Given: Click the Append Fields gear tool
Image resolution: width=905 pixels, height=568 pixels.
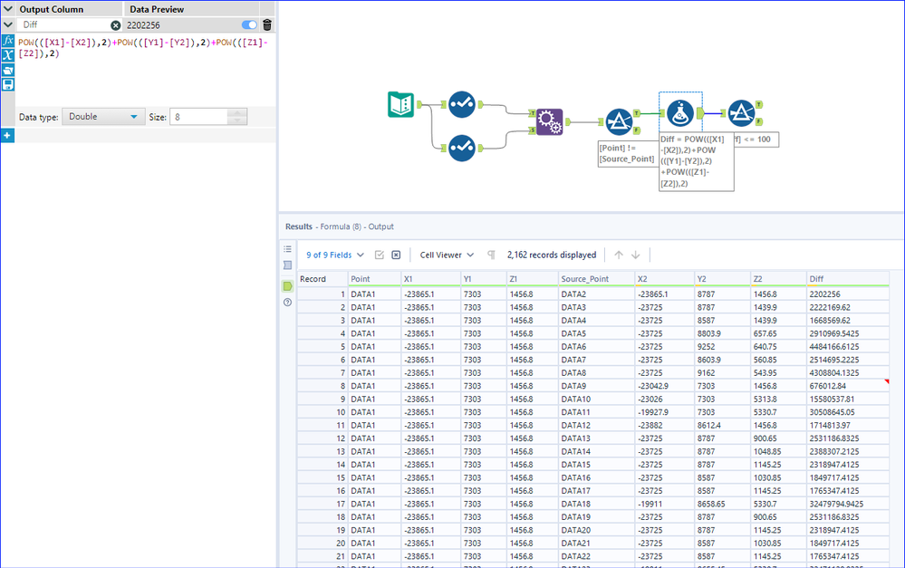Looking at the screenshot, I should tap(549, 121).
